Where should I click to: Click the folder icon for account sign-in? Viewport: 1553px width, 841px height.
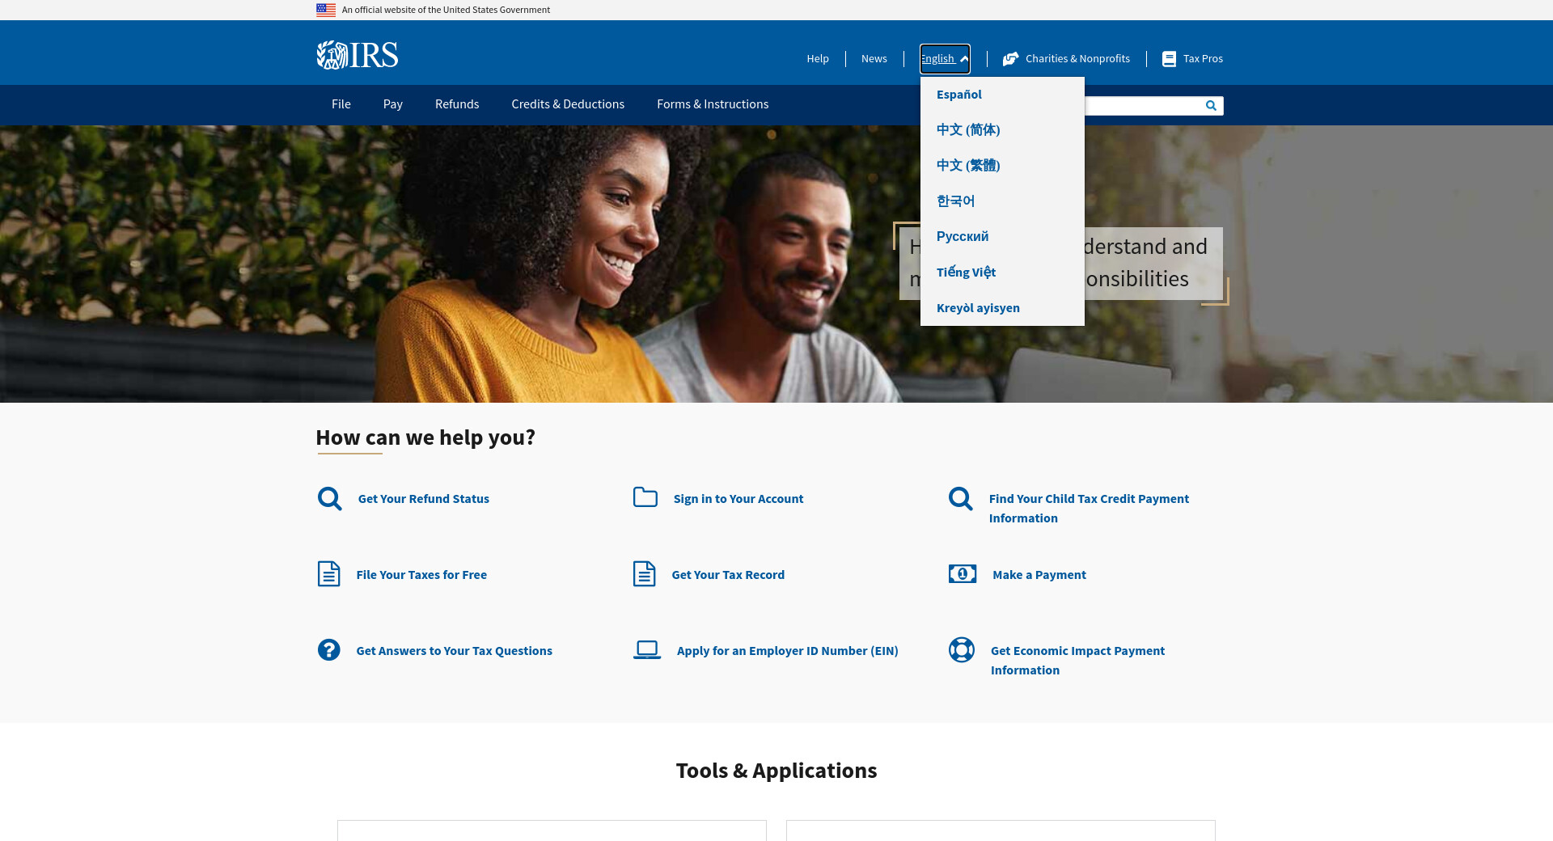(645, 497)
